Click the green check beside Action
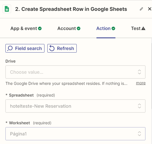 pos(113,29)
